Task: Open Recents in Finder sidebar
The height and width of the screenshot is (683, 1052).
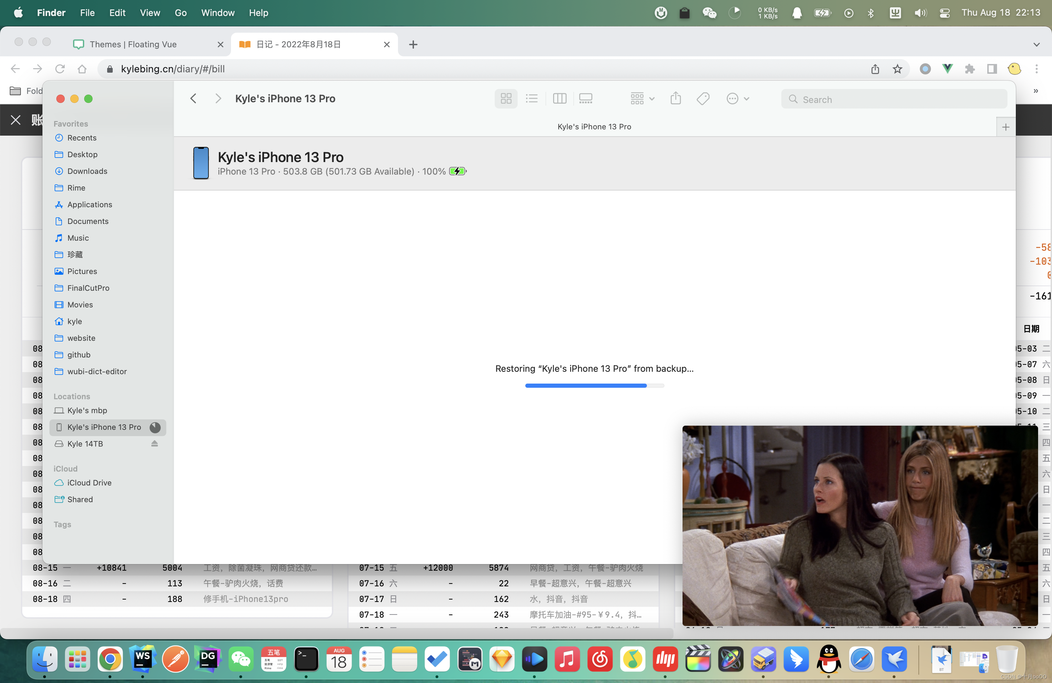Action: point(81,138)
